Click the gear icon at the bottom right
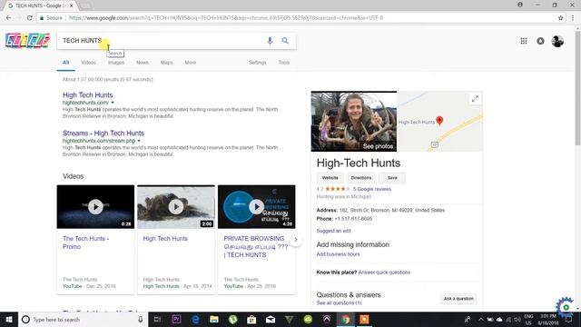Screen dimensions: 581x327 coord(565,307)
